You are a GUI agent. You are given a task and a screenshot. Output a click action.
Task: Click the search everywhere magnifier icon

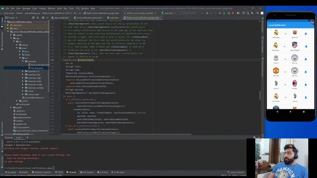tap(258, 13)
